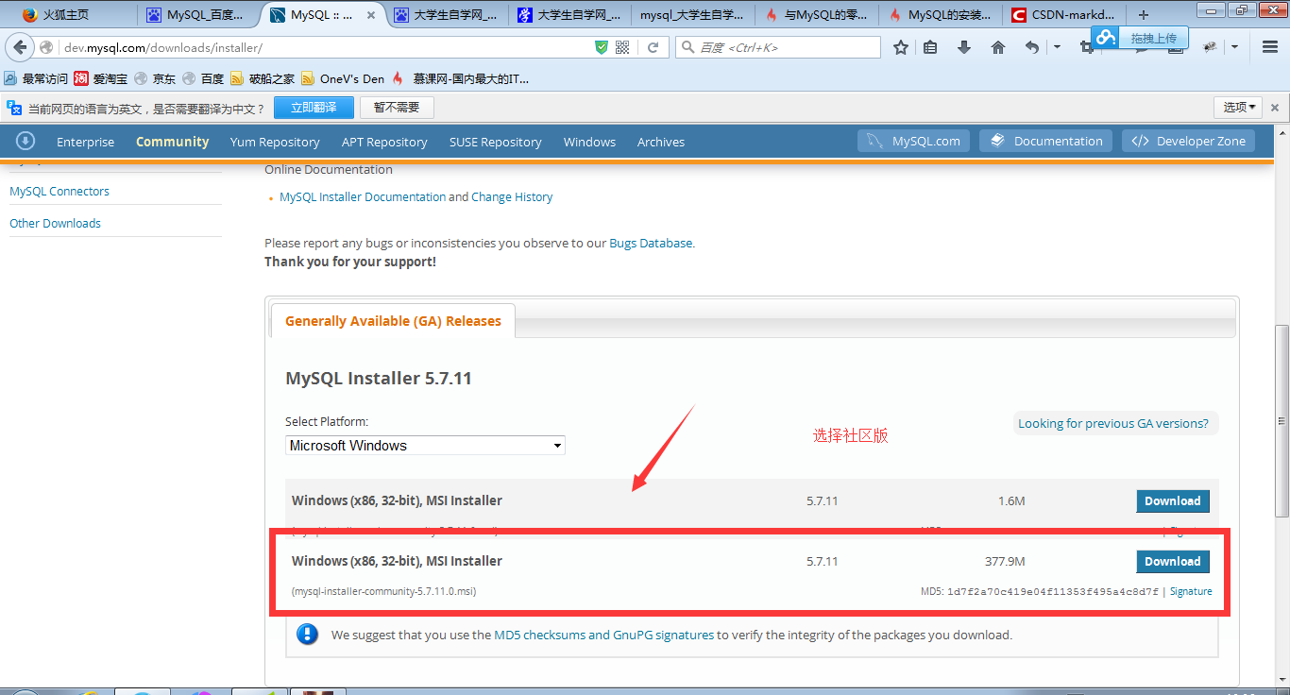Expand dropdown arrow beside bug icon

[1234, 47]
